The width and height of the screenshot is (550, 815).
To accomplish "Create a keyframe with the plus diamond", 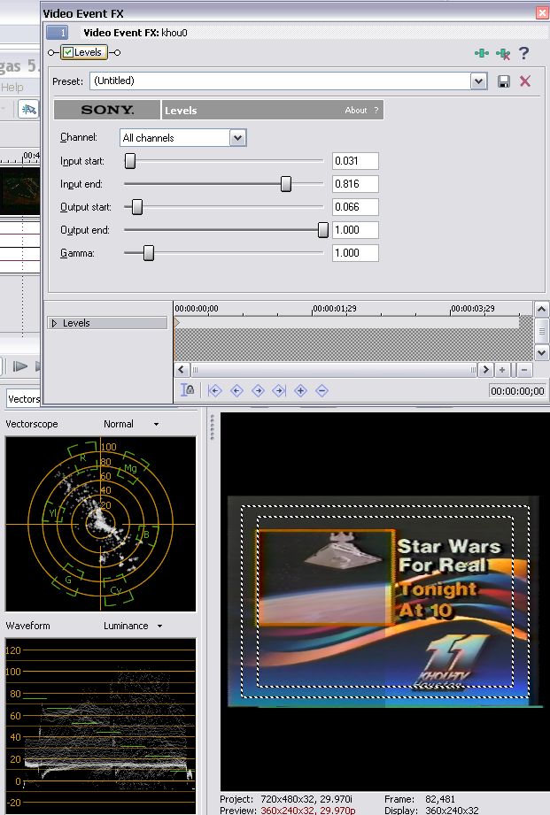I will [x=300, y=390].
